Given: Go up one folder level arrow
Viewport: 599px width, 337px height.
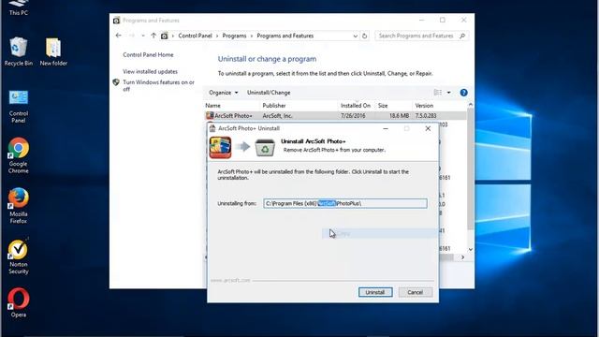Looking at the screenshot, I should click(153, 36).
